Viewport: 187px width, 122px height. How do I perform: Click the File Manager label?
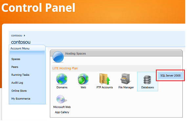click(126, 88)
